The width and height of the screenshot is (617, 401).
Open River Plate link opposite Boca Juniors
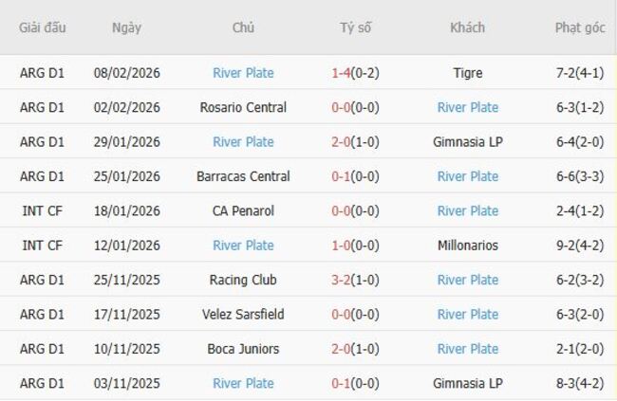pos(467,349)
